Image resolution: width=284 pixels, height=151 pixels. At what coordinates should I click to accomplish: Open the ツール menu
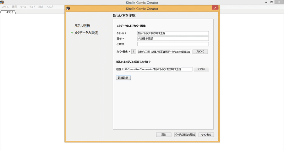click(x=23, y=7)
